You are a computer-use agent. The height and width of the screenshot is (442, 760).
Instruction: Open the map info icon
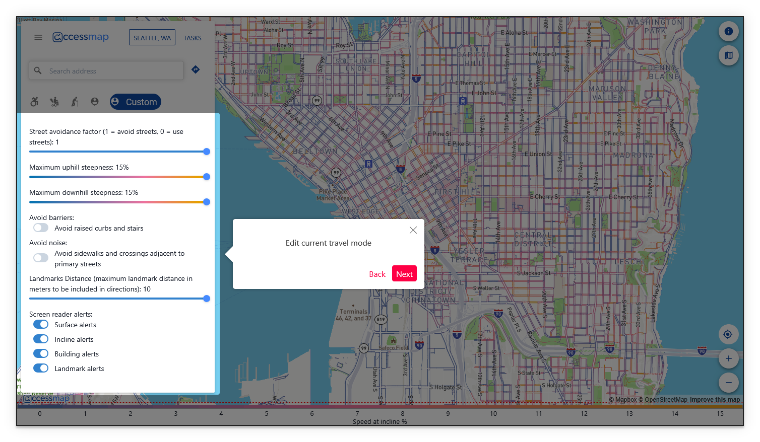[x=728, y=31]
